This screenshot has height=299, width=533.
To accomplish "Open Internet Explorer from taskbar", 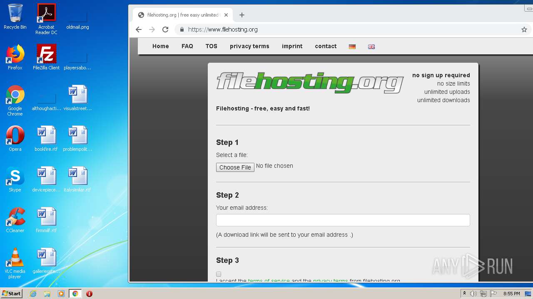I will 33,294.
